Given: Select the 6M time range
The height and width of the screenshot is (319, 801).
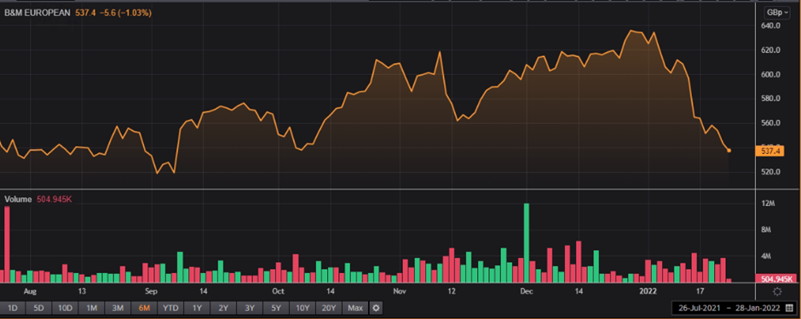Looking at the screenshot, I should tap(144, 308).
